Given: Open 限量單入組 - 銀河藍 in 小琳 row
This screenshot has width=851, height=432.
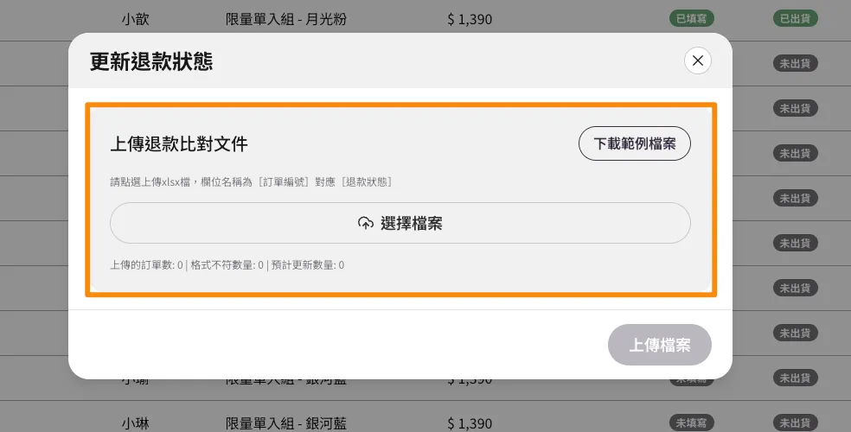Looking at the screenshot, I should point(285,422).
